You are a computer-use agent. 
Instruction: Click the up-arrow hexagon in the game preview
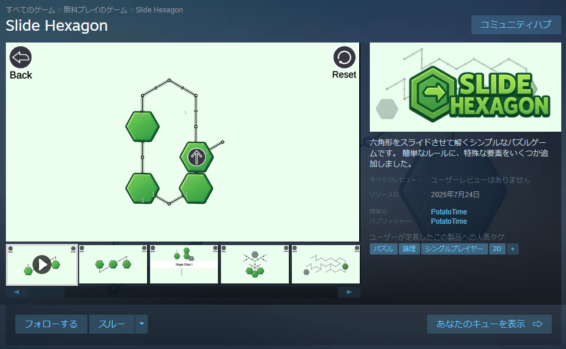coord(197,157)
